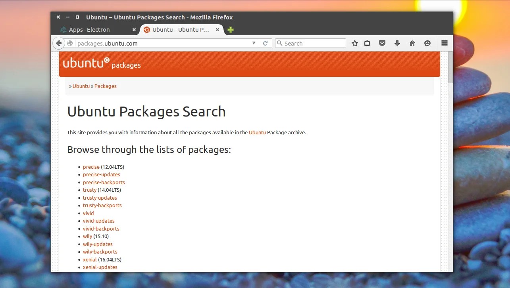This screenshot has width=510, height=288.
Task: Visit the vivid-updates link
Action: pos(99,221)
